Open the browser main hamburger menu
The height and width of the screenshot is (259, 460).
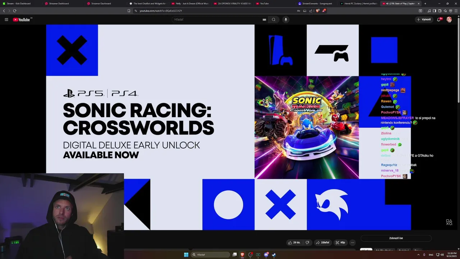click(456, 11)
